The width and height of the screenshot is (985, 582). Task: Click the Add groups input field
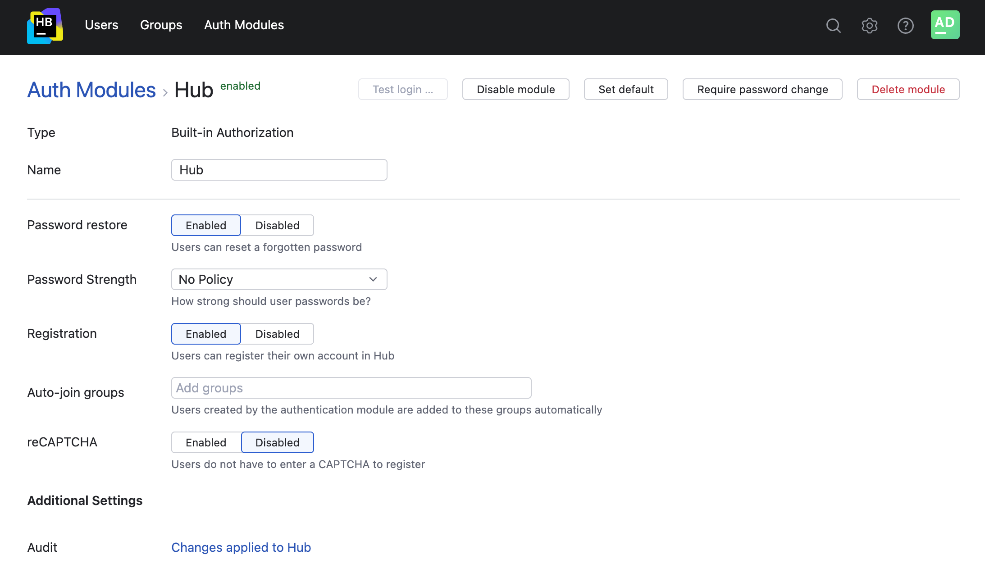click(x=351, y=387)
